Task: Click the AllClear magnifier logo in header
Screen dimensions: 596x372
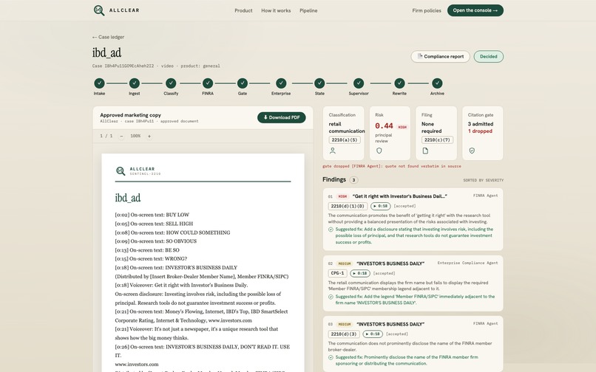Action: [x=99, y=10]
